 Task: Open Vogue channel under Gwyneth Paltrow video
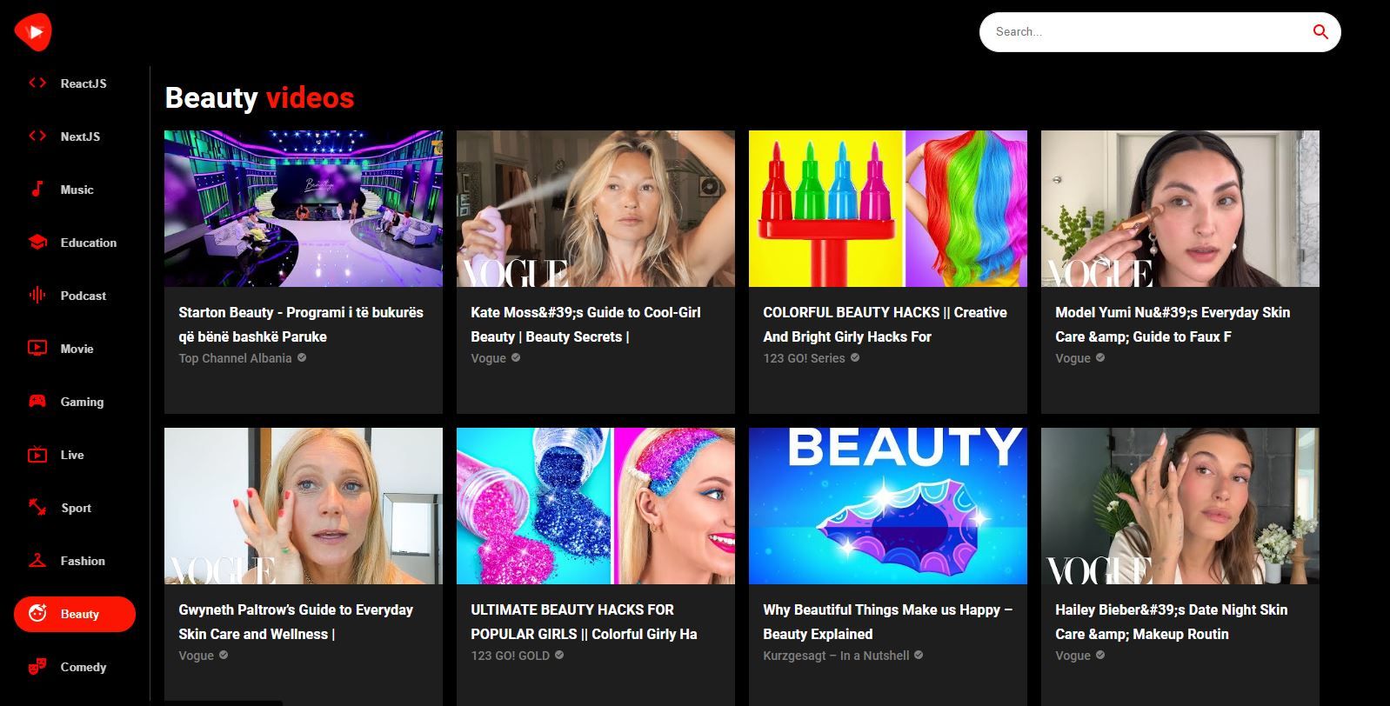(x=196, y=656)
